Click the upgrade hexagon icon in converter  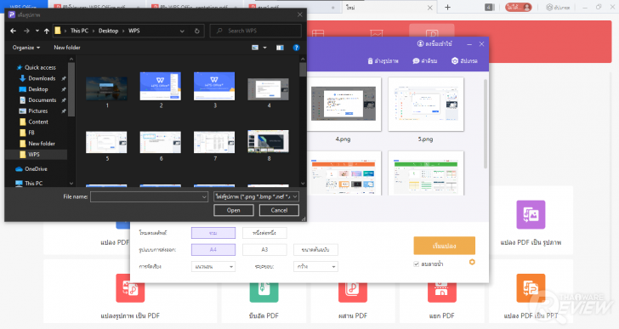point(455,60)
